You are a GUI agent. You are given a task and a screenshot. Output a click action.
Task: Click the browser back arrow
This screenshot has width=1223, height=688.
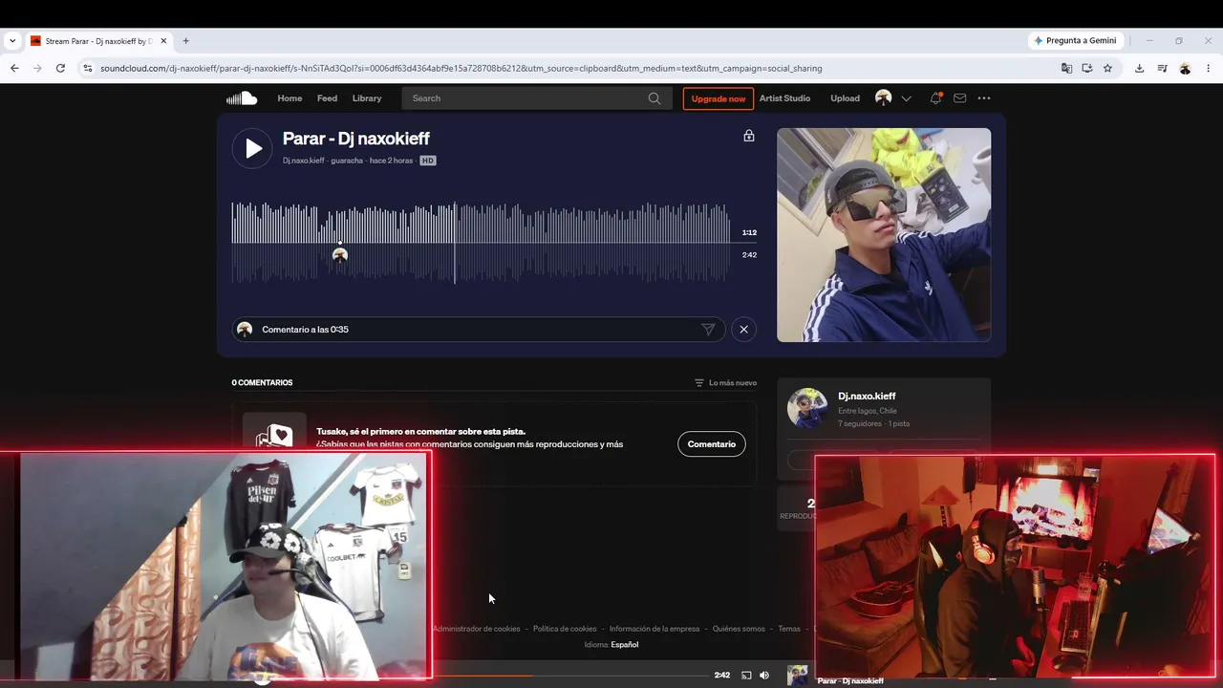[x=14, y=68]
